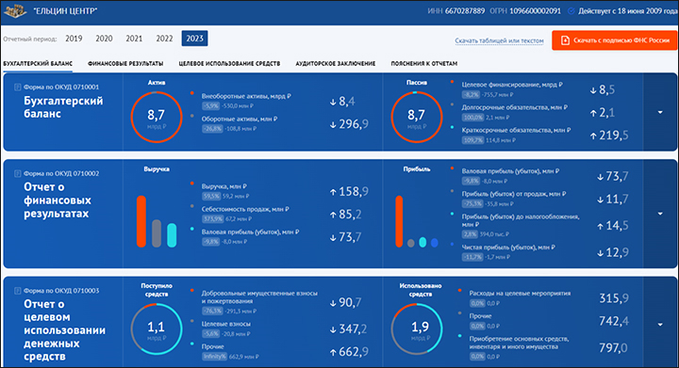Click the Ельцин Центр logo icon
This screenshot has height=368, width=679.
pos(16,11)
